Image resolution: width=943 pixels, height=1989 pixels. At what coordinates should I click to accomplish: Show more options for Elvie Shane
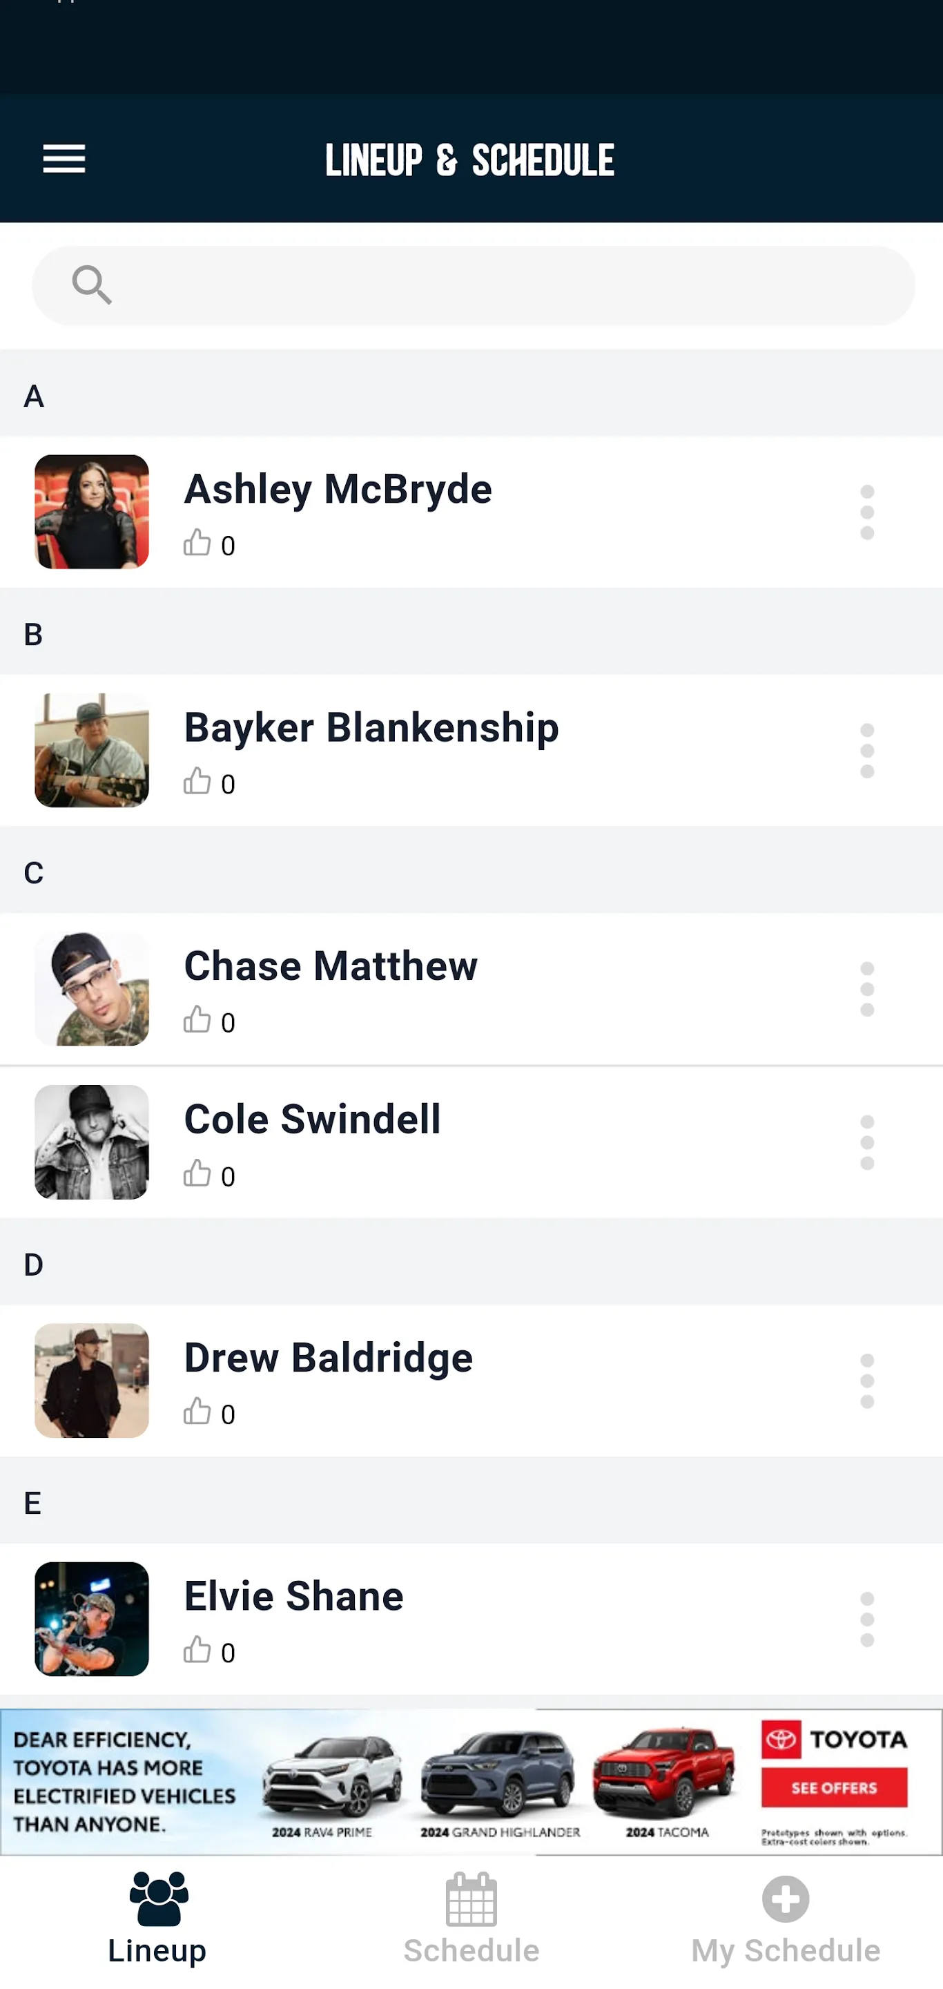point(866,1619)
